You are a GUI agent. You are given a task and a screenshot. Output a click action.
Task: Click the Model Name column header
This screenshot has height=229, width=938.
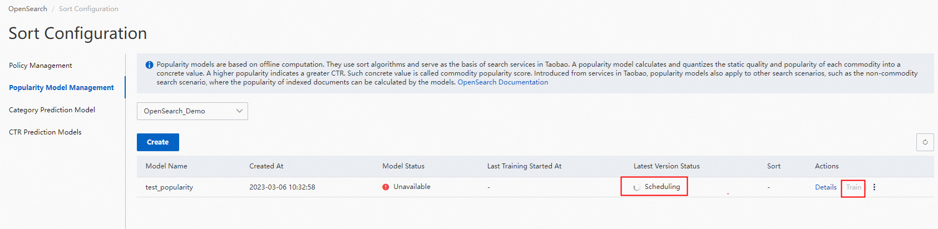[166, 166]
